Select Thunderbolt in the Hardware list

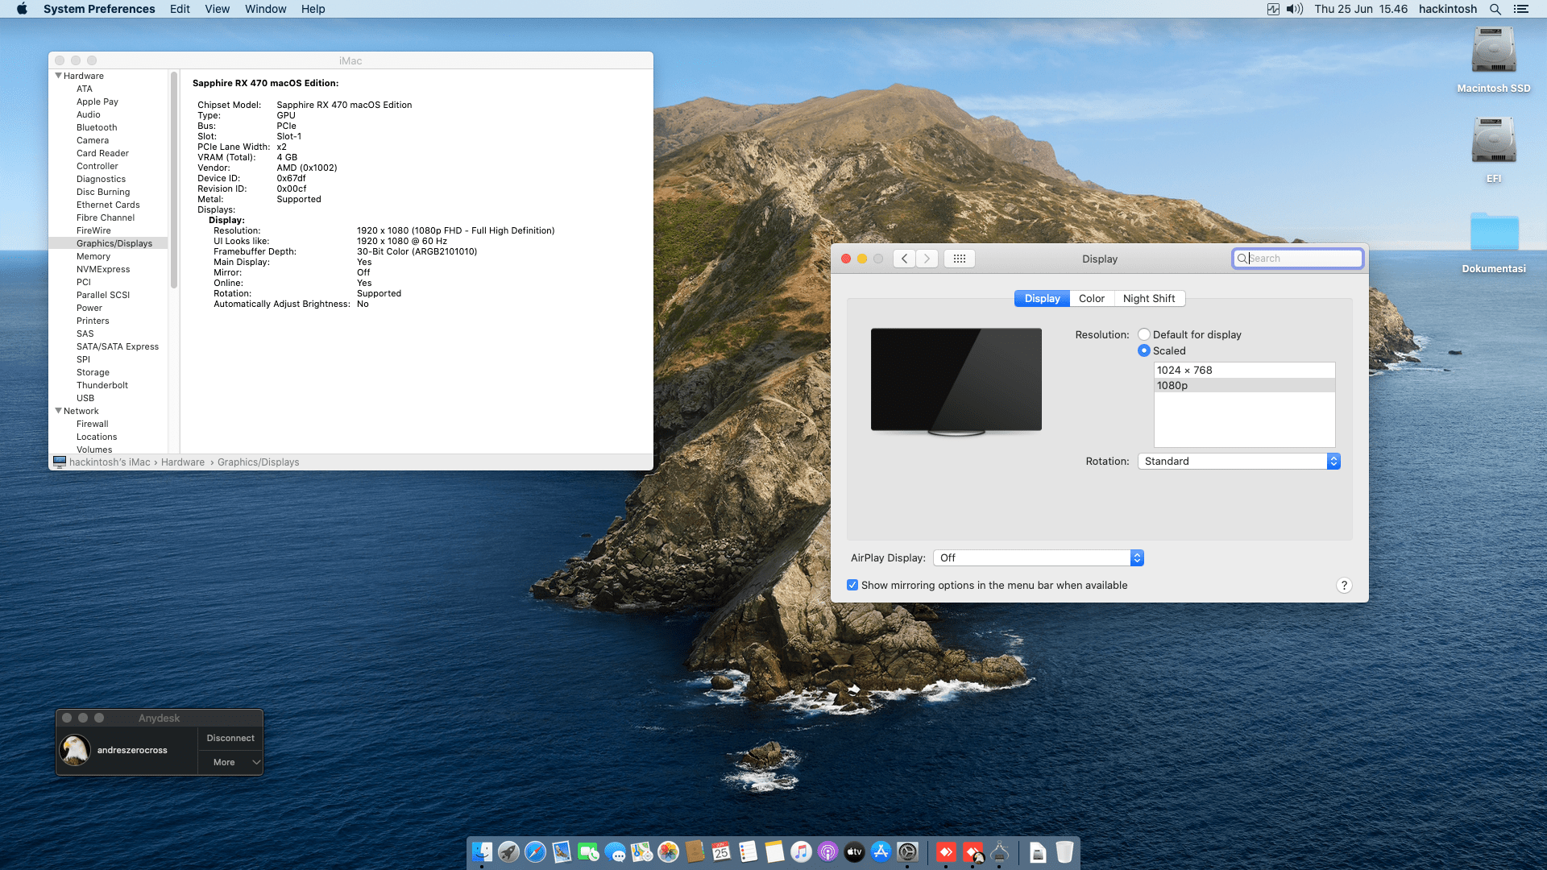coord(102,385)
